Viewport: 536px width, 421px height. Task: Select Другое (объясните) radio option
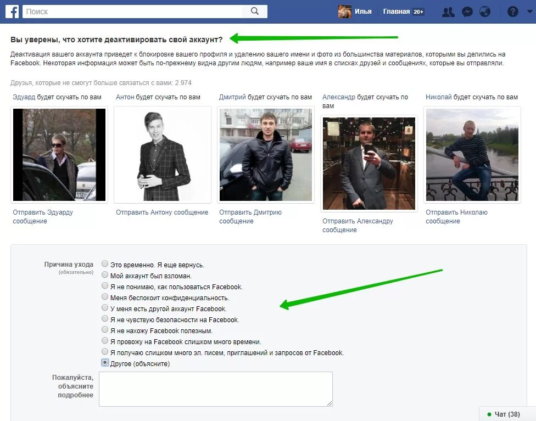[104, 363]
